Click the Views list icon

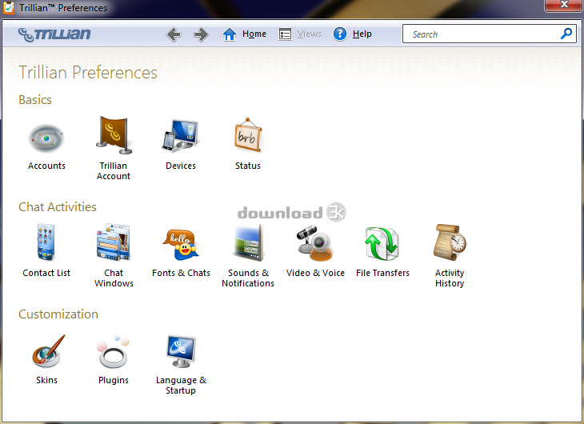pos(285,34)
